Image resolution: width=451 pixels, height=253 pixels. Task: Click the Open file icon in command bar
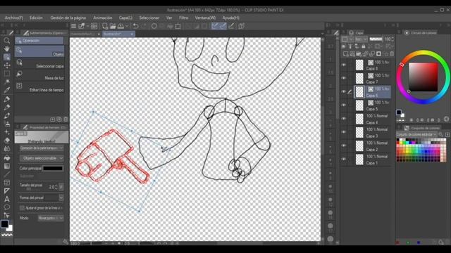click(113, 26)
